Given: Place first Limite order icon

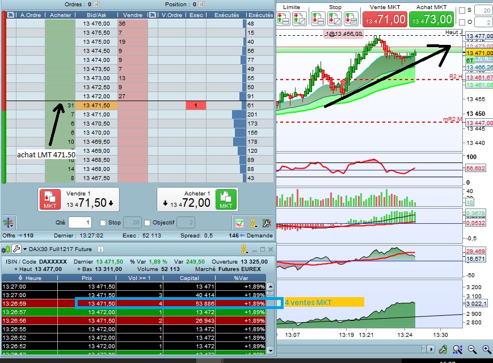Looking at the screenshot, I should point(283,19).
